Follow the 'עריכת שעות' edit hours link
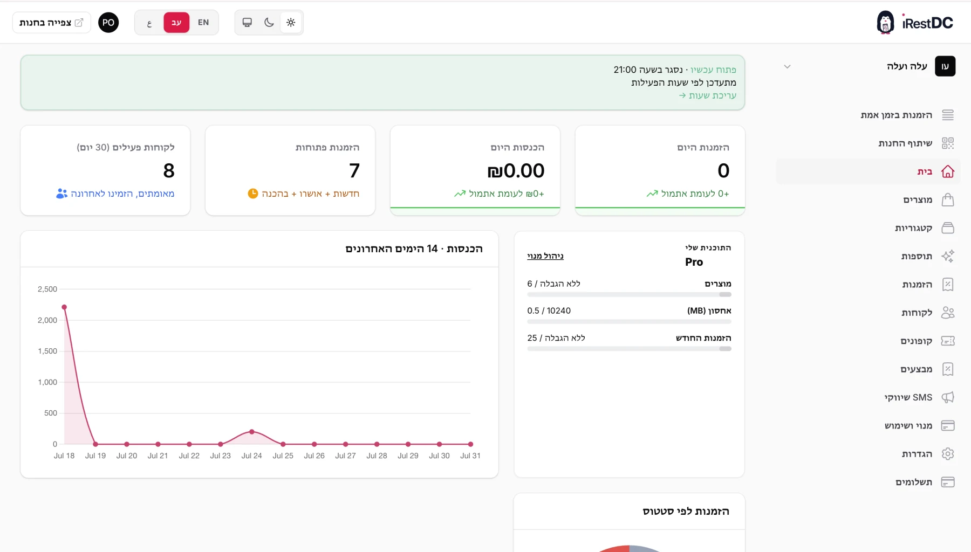971x552 pixels. pos(707,95)
